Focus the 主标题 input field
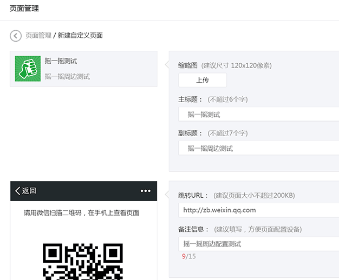 pos(259,114)
